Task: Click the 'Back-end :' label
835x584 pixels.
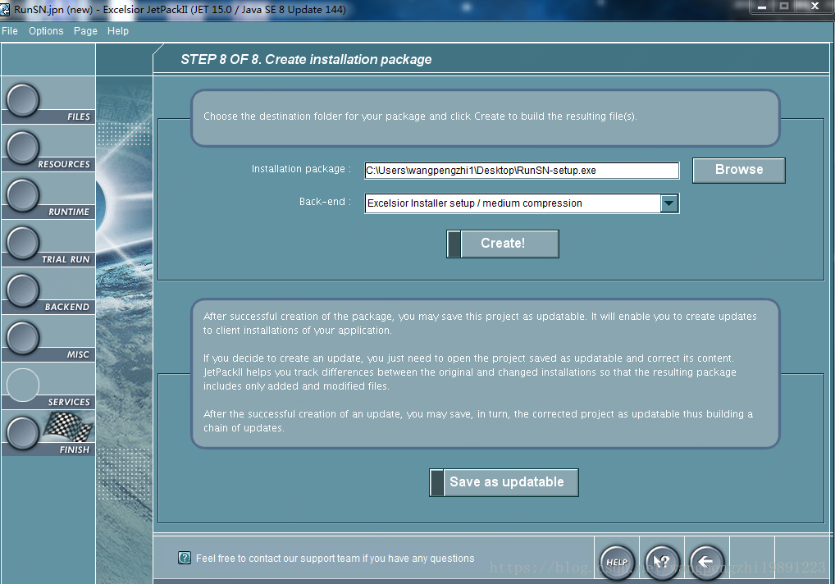Action: (325, 202)
